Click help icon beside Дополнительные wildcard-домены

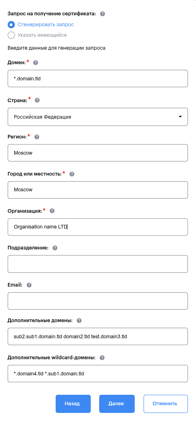coord(102,358)
